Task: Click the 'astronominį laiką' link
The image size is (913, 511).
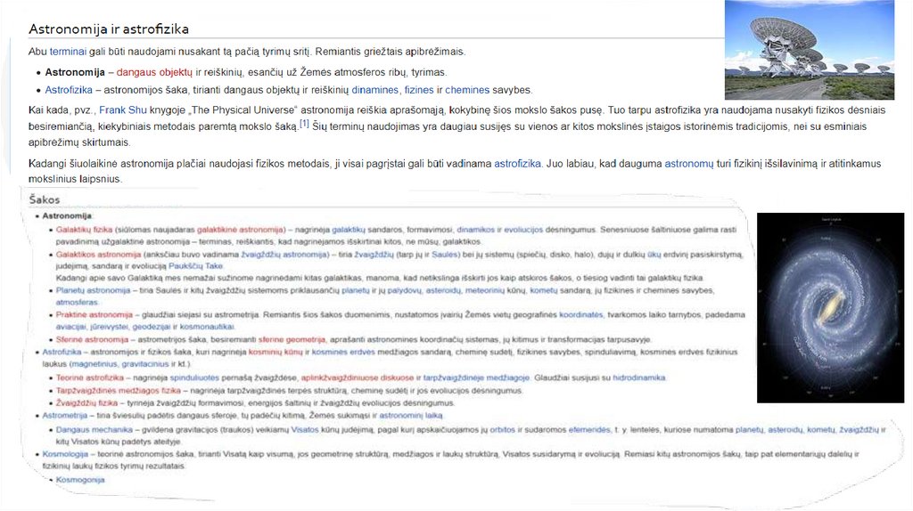Action: pos(411,415)
